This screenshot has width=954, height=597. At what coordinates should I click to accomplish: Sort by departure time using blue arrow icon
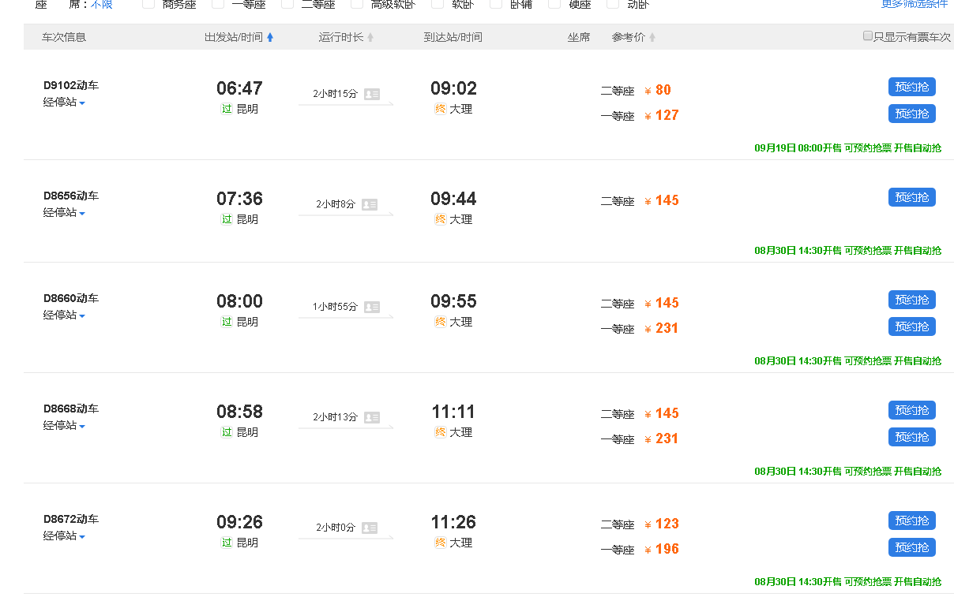coord(270,37)
